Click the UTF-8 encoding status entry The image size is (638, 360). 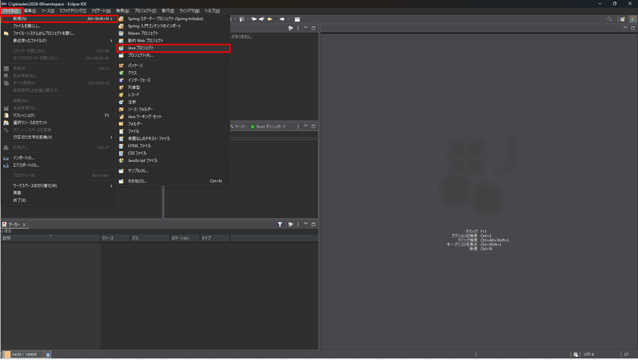coord(589,354)
